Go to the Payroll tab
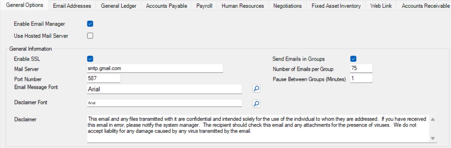Image resolution: width=451 pixels, height=148 pixels. 204,6
